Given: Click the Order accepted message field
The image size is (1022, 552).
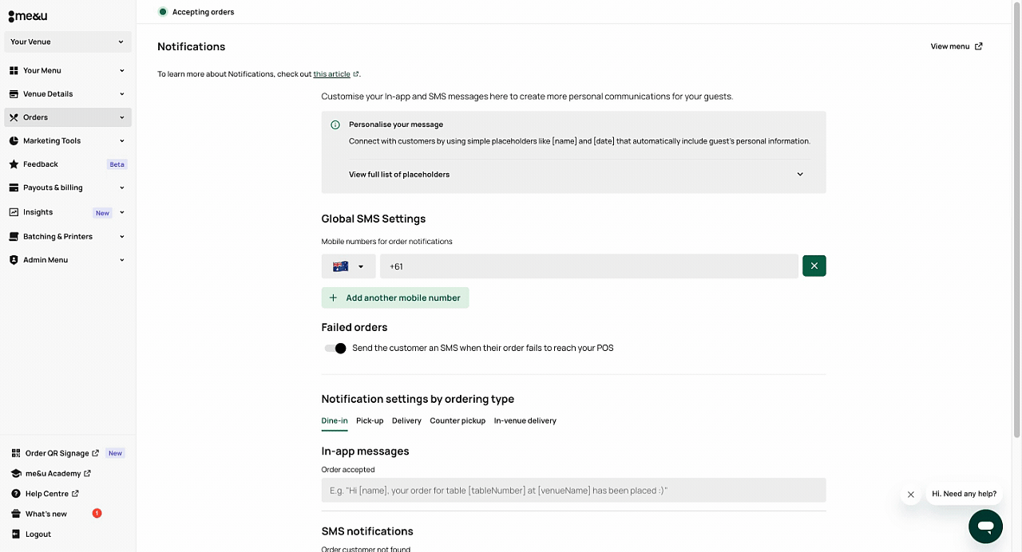Looking at the screenshot, I should (573, 491).
